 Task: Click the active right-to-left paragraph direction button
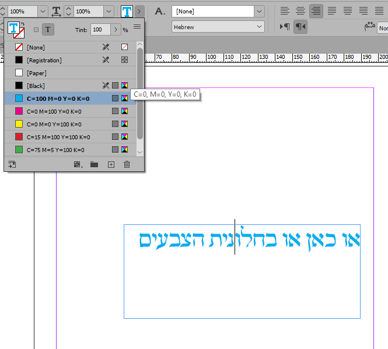click(x=300, y=27)
